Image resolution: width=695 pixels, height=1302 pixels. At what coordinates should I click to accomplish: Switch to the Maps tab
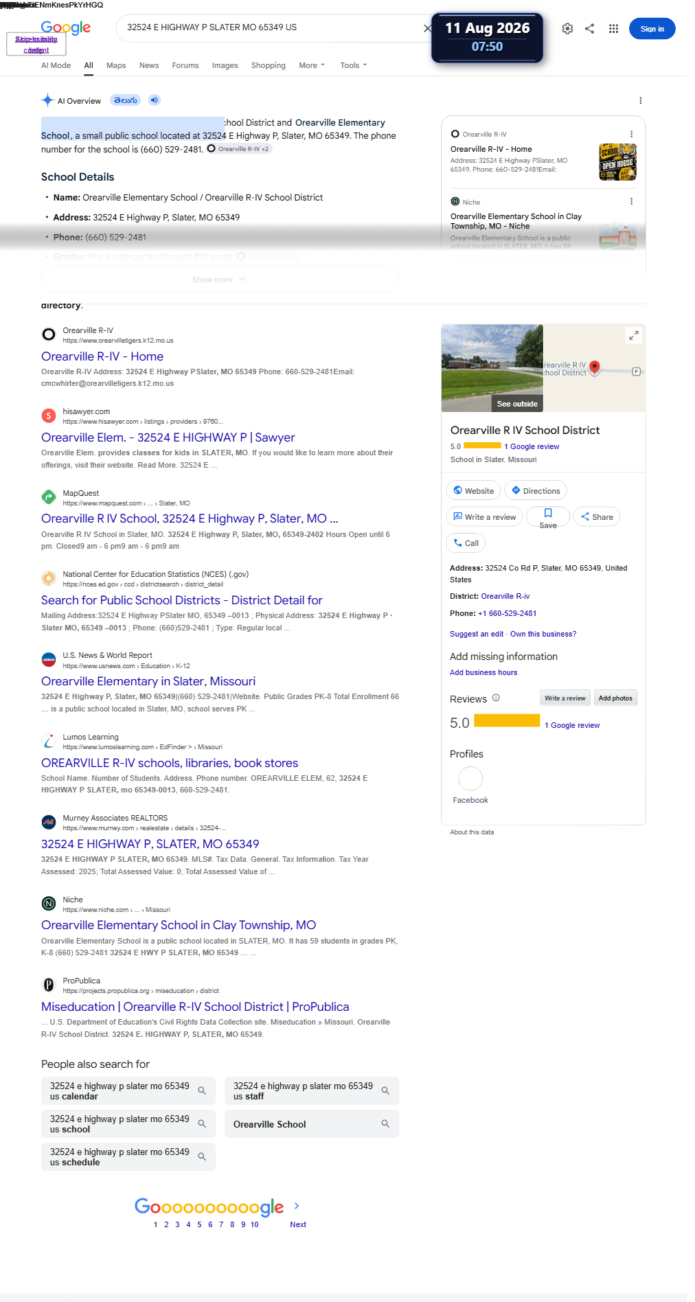click(x=116, y=65)
